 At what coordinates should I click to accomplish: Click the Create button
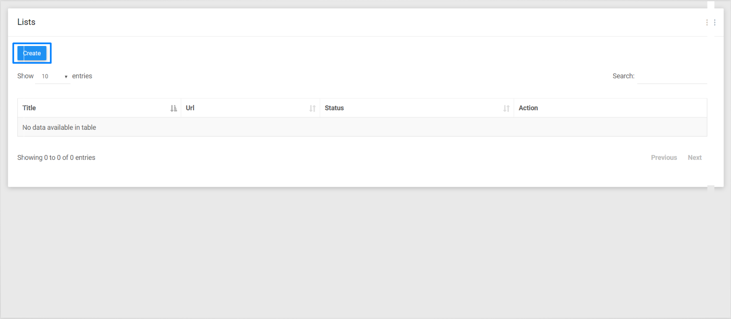click(32, 53)
